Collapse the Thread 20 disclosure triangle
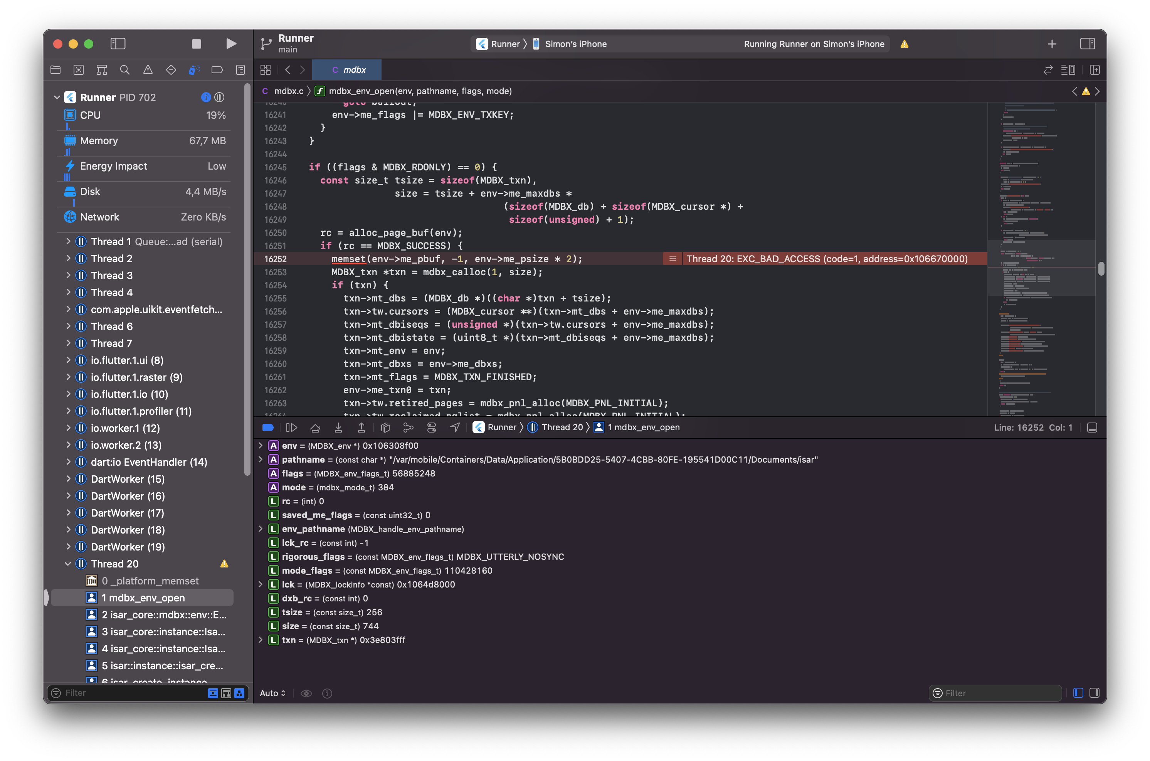 [x=68, y=564]
